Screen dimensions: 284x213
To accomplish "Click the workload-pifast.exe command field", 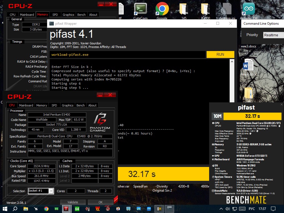I will click(128, 55).
